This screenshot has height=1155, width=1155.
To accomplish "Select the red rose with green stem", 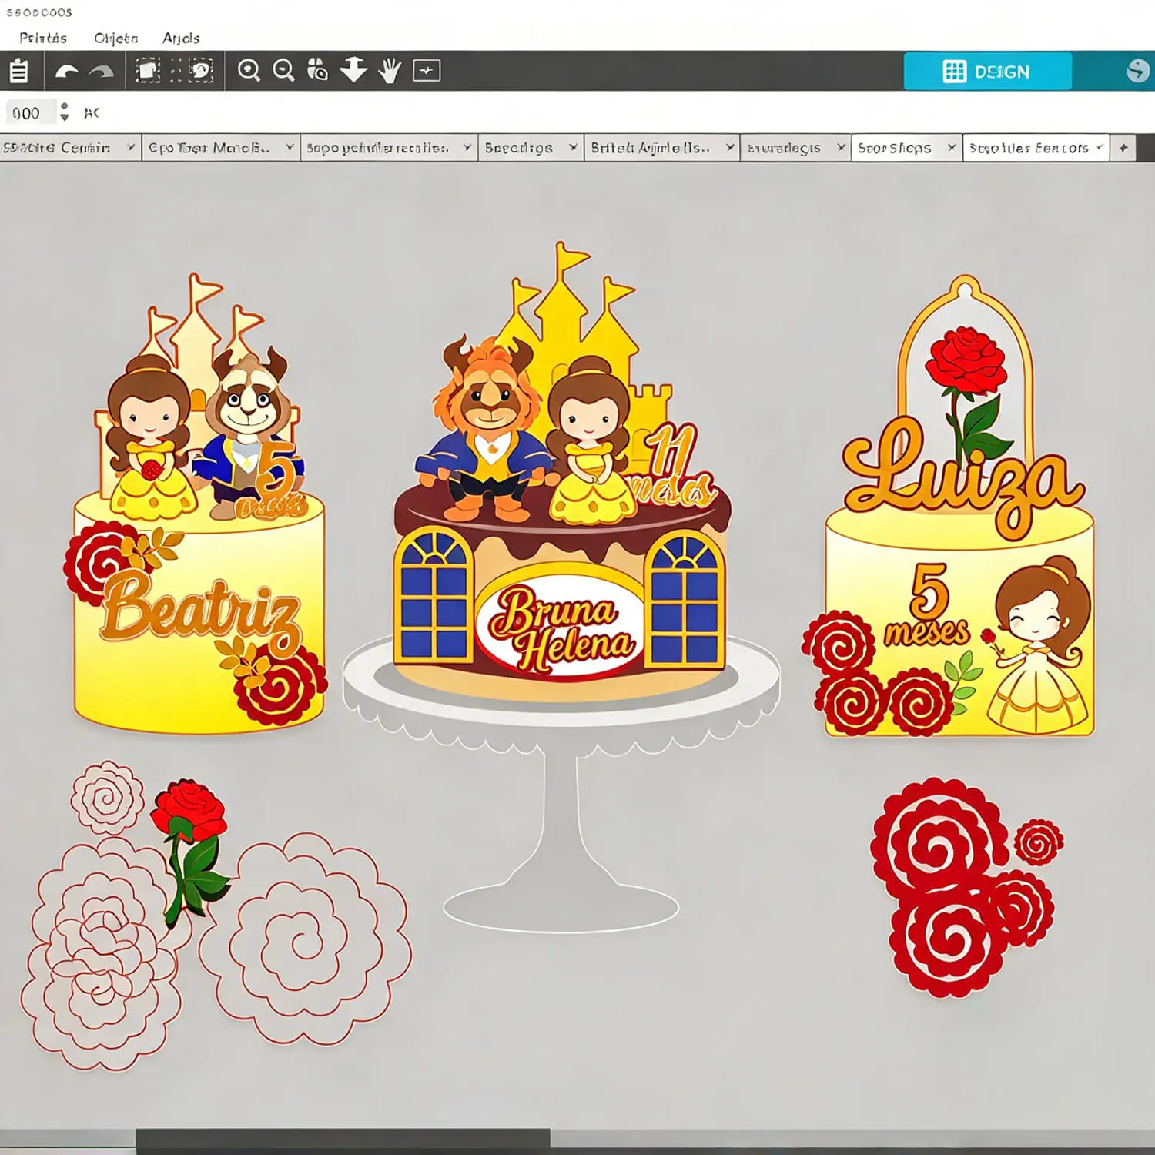I will (x=192, y=851).
